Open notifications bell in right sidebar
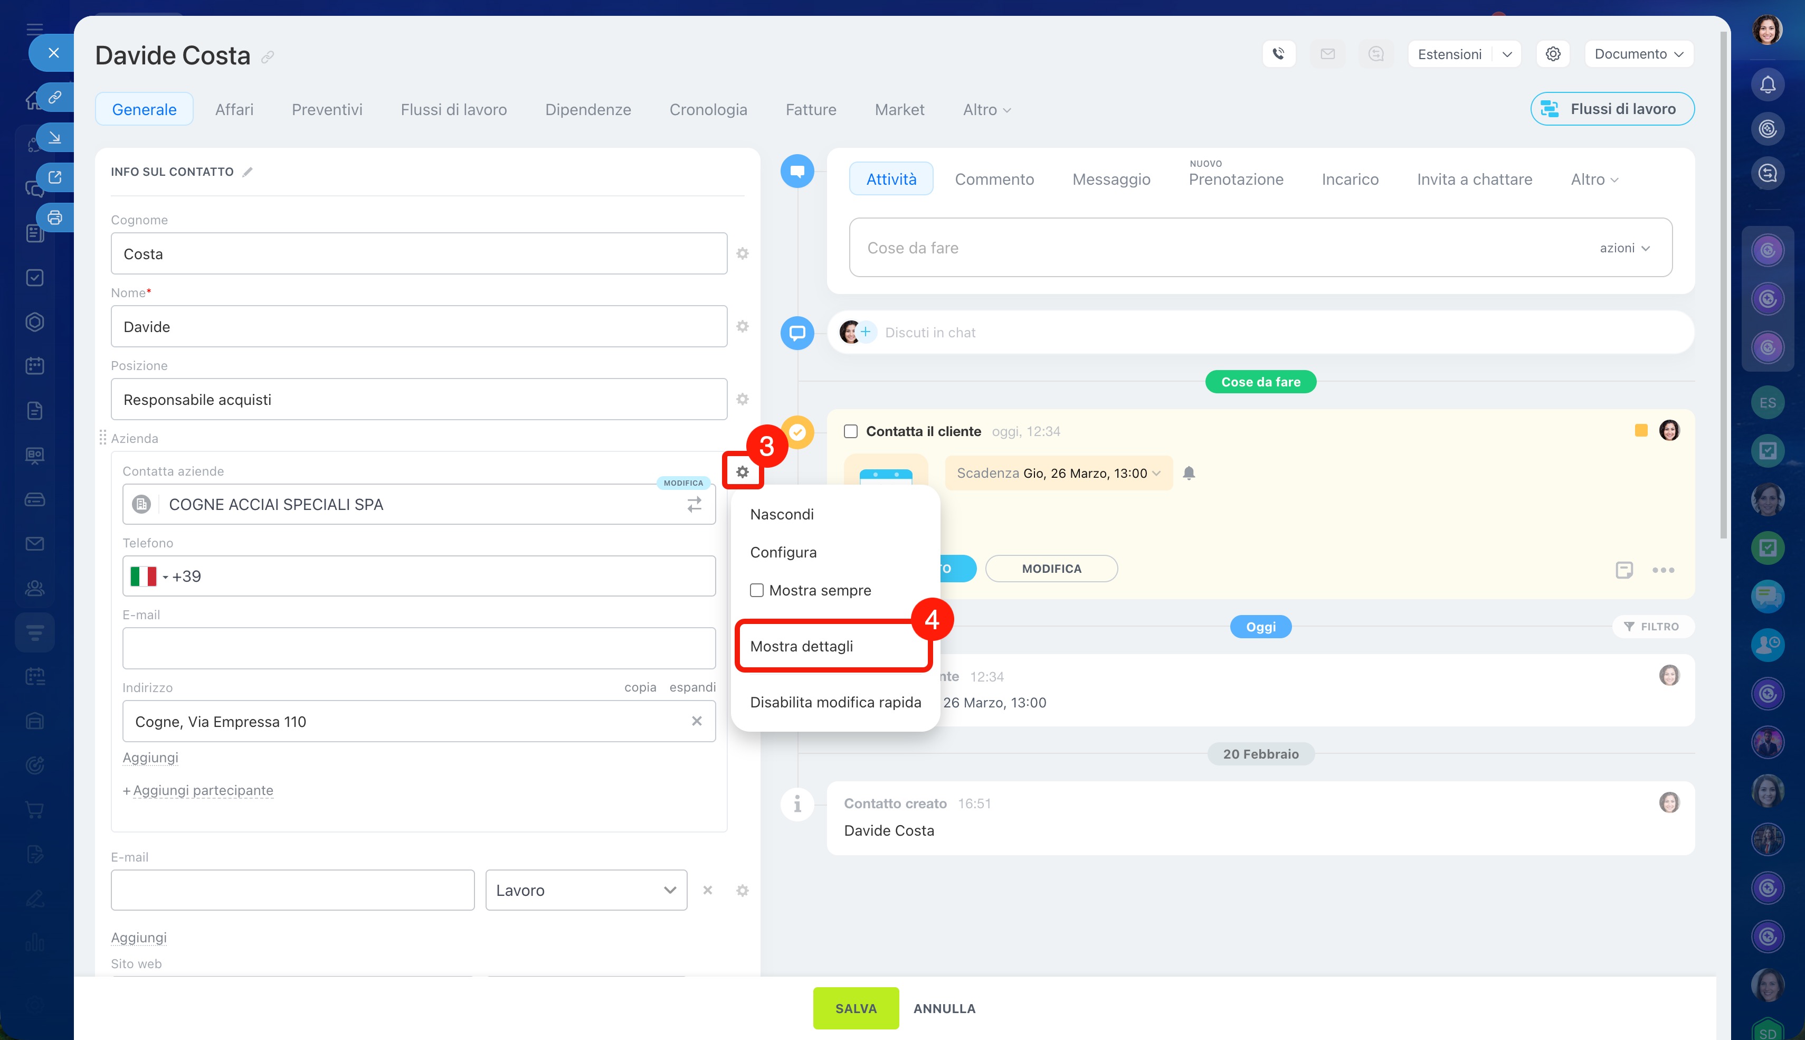 (x=1767, y=85)
